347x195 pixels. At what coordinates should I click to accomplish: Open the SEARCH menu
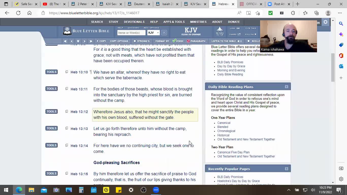click(x=97, y=22)
